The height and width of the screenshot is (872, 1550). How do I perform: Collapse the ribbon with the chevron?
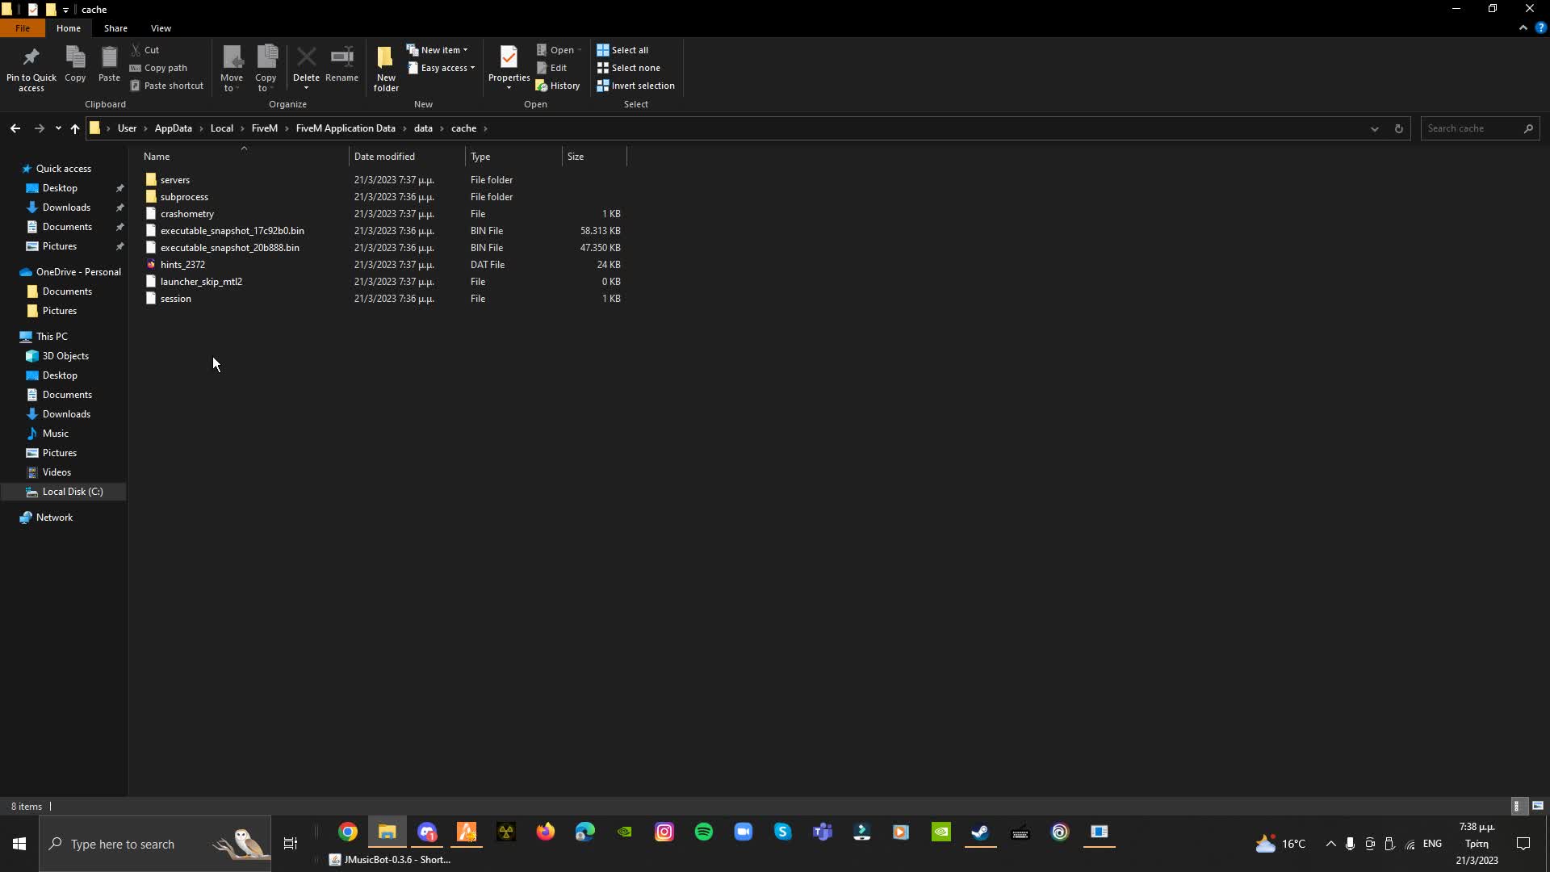[1523, 27]
